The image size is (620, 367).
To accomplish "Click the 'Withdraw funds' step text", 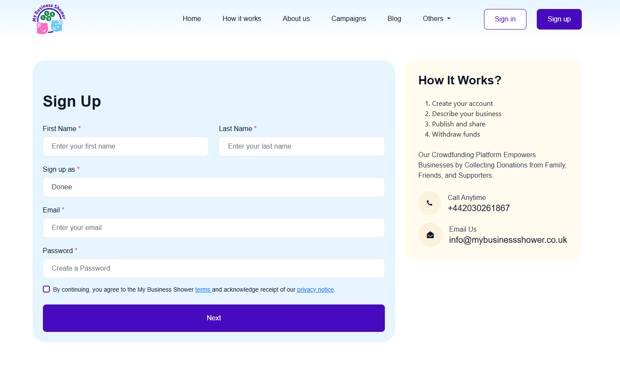I will tap(456, 134).
